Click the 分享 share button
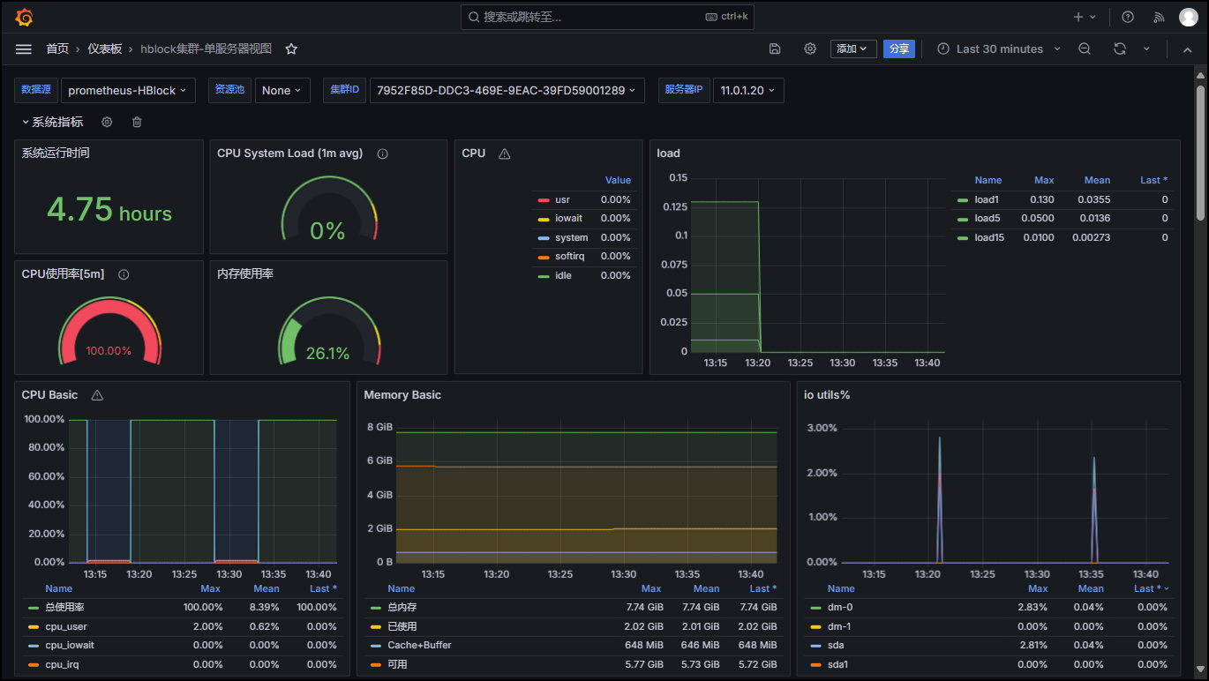The image size is (1209, 681). click(x=899, y=49)
